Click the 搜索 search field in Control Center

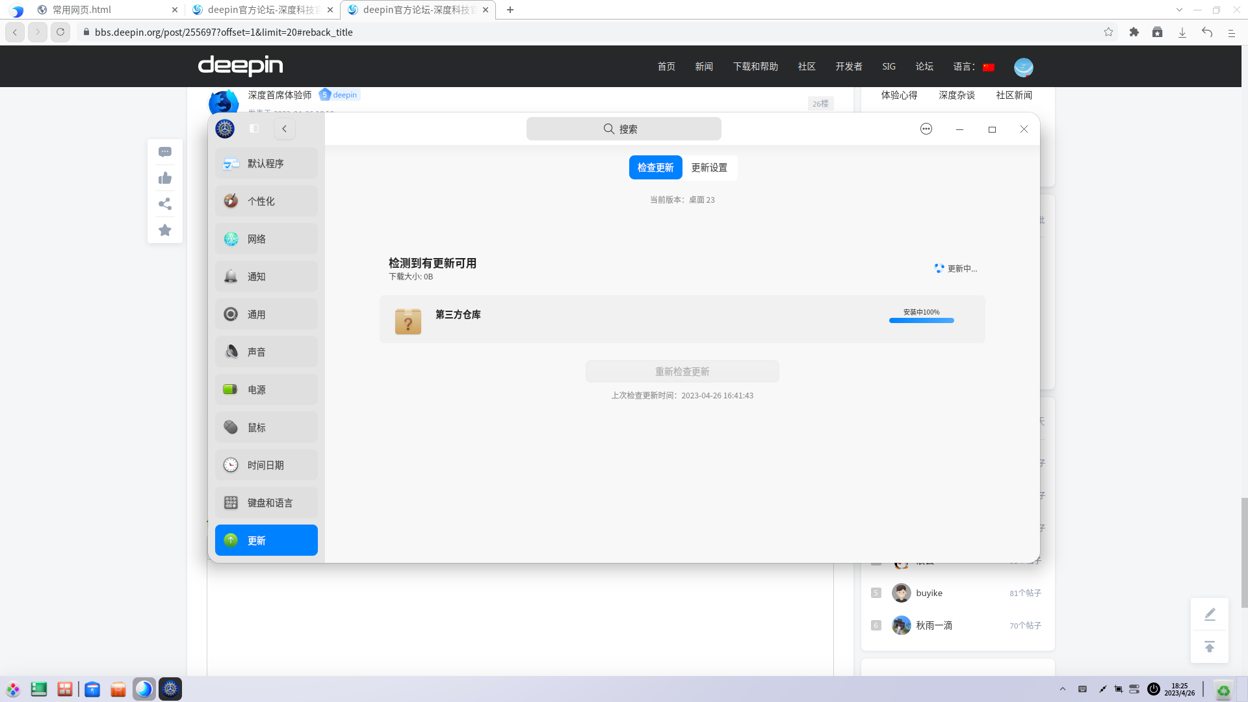click(623, 128)
